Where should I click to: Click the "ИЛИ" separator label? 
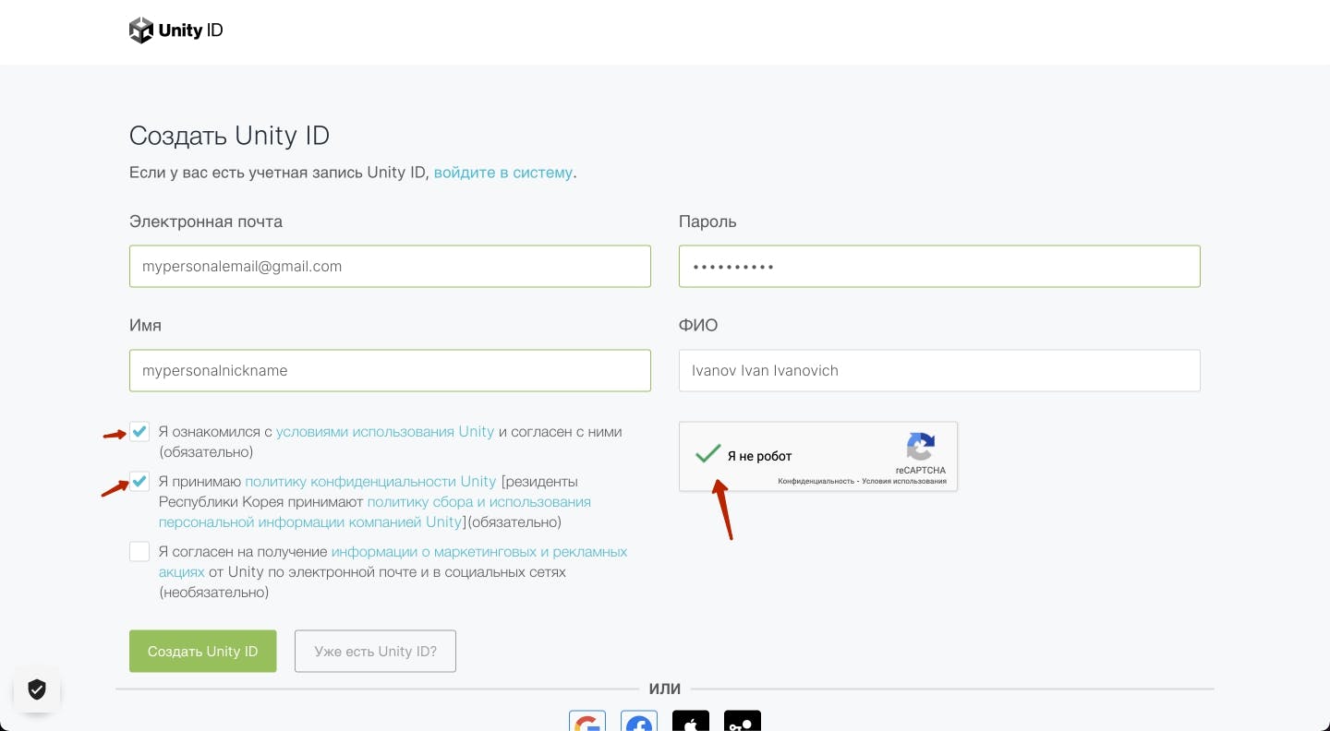[x=665, y=689]
